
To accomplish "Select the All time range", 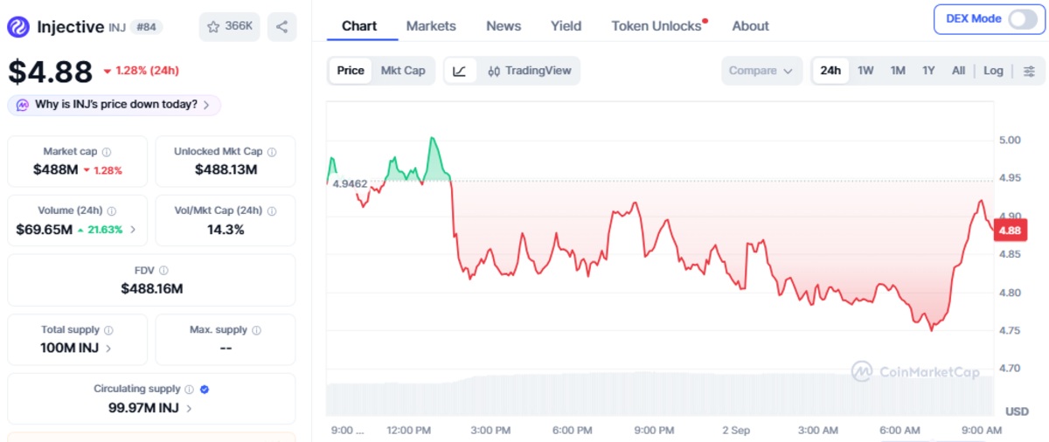I will [x=958, y=71].
